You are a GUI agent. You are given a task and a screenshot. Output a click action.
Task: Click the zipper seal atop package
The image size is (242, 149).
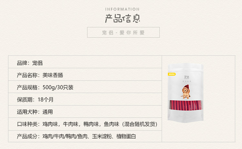(x=186, y=70)
